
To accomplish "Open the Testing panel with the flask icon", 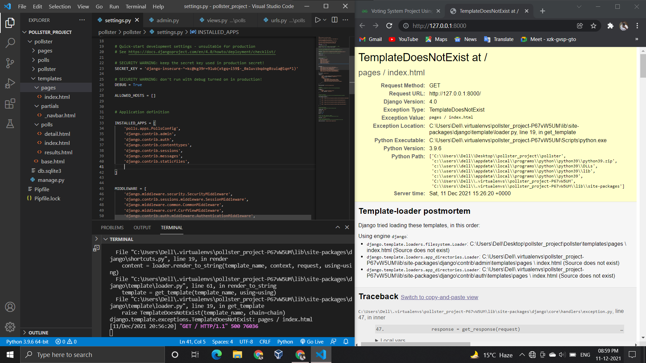I will point(10,124).
